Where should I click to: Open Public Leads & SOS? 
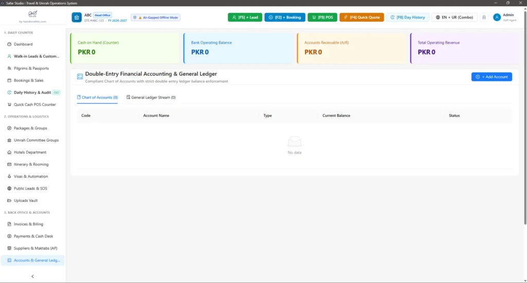(33, 188)
